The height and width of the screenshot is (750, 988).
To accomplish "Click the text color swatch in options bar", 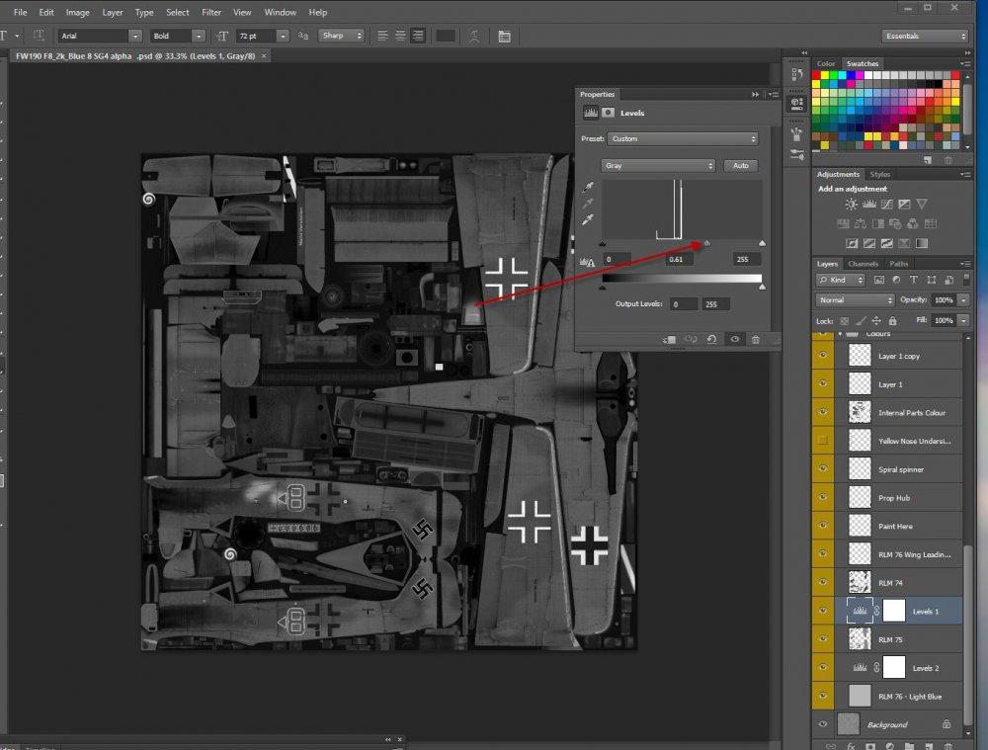I will [446, 36].
